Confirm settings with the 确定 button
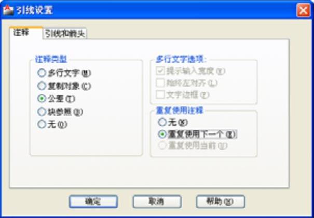Screen dimensions: 314x218 pyautogui.click(x=93, y=201)
